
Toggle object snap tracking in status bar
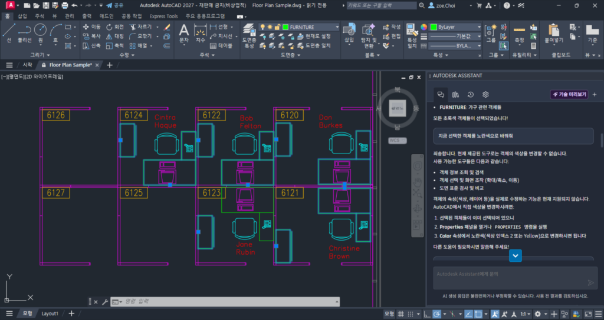tap(468, 314)
